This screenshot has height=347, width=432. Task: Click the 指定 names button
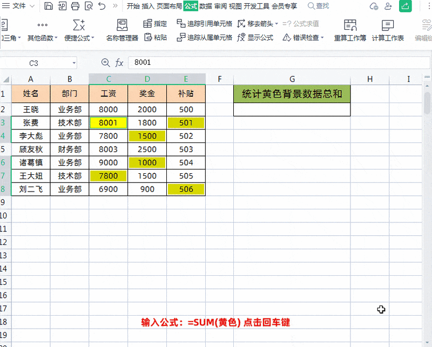coord(155,24)
